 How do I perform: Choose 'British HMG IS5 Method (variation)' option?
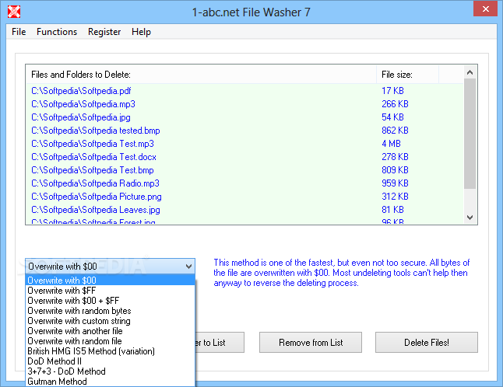point(110,351)
